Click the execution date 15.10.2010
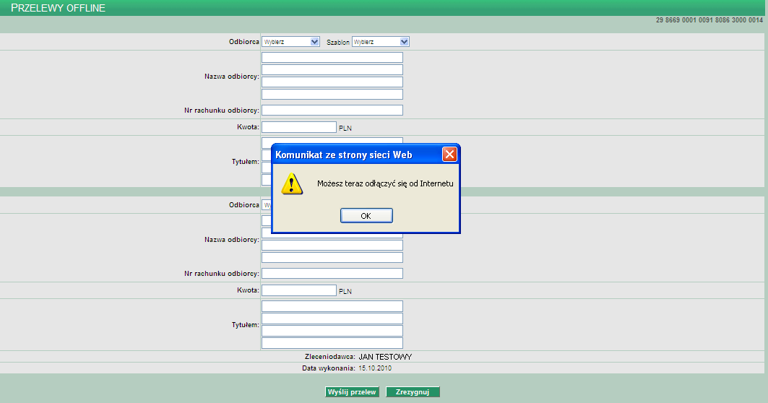Image resolution: width=768 pixels, height=403 pixels. click(x=375, y=368)
